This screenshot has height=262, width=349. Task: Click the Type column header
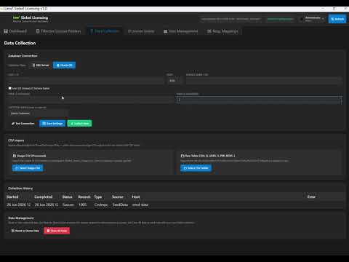(x=98, y=196)
